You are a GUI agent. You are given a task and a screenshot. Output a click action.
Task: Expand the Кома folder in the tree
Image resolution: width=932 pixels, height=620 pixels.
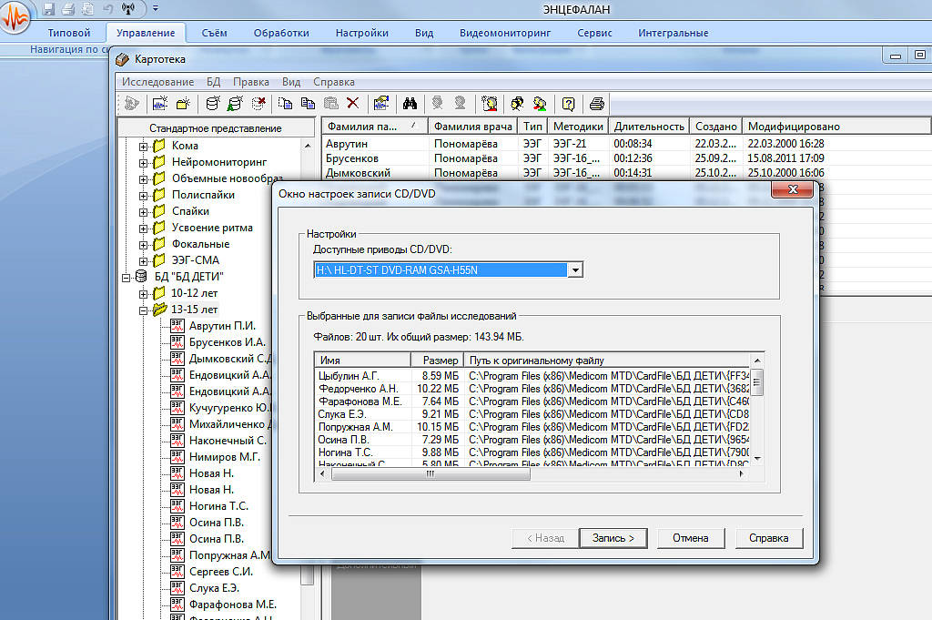pyautogui.click(x=143, y=147)
